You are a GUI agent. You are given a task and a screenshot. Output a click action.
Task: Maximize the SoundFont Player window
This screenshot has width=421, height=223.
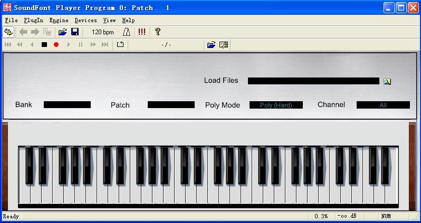[401, 7]
